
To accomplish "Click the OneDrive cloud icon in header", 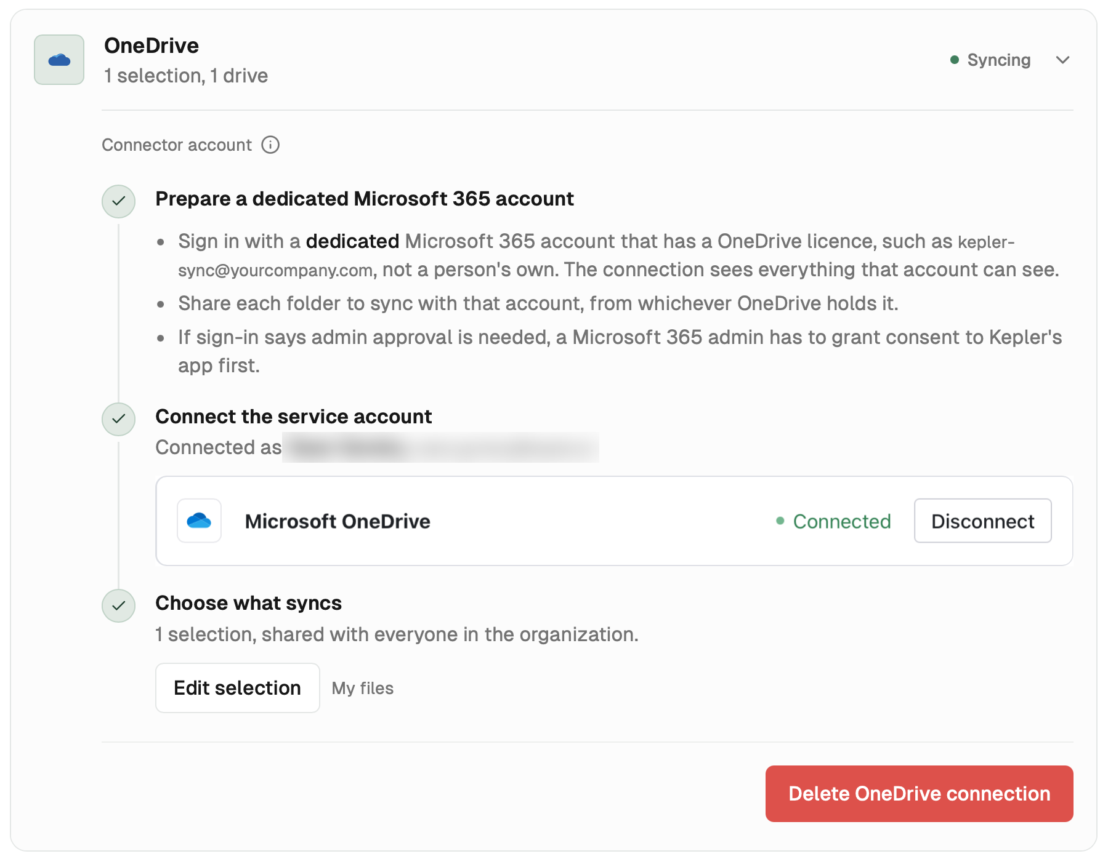I will [59, 60].
